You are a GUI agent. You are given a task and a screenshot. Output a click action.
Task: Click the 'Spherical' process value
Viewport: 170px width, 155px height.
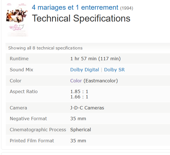pos(81,130)
